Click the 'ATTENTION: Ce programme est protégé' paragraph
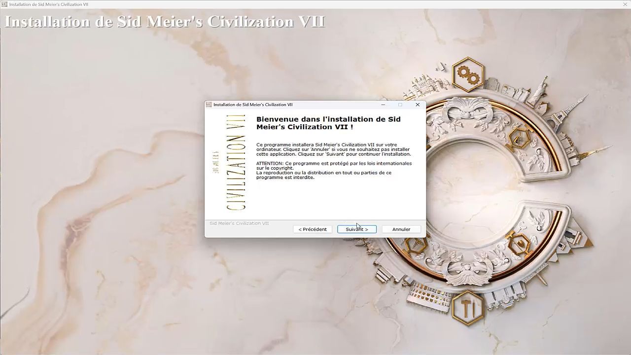Viewport: 631px width, 355px height. coord(334,170)
